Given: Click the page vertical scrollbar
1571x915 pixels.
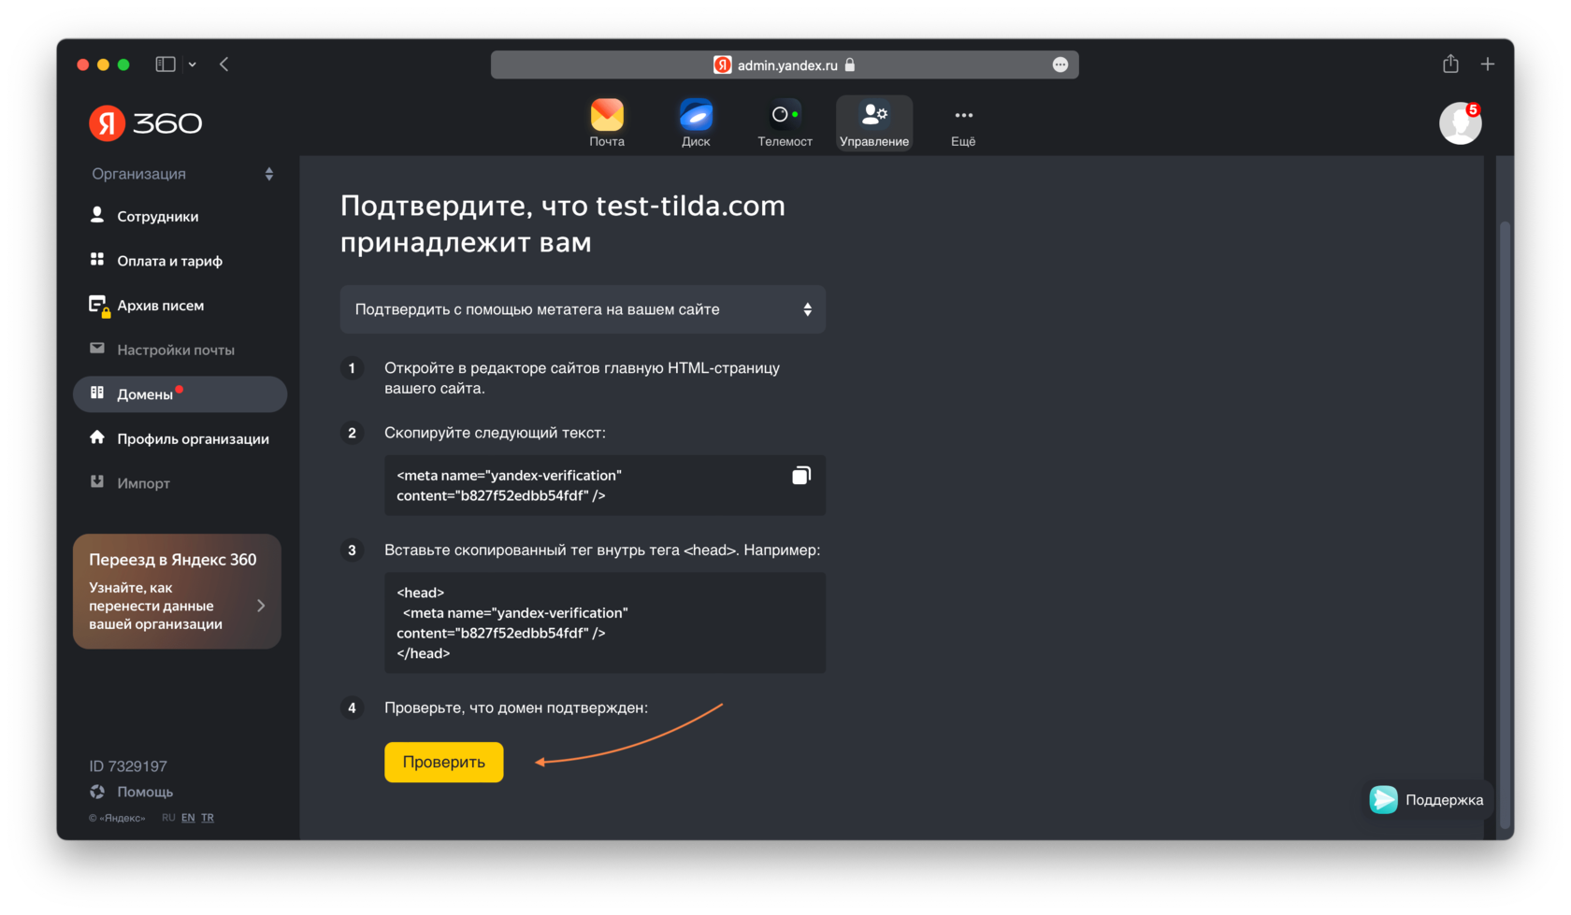Looking at the screenshot, I should point(1505,523).
